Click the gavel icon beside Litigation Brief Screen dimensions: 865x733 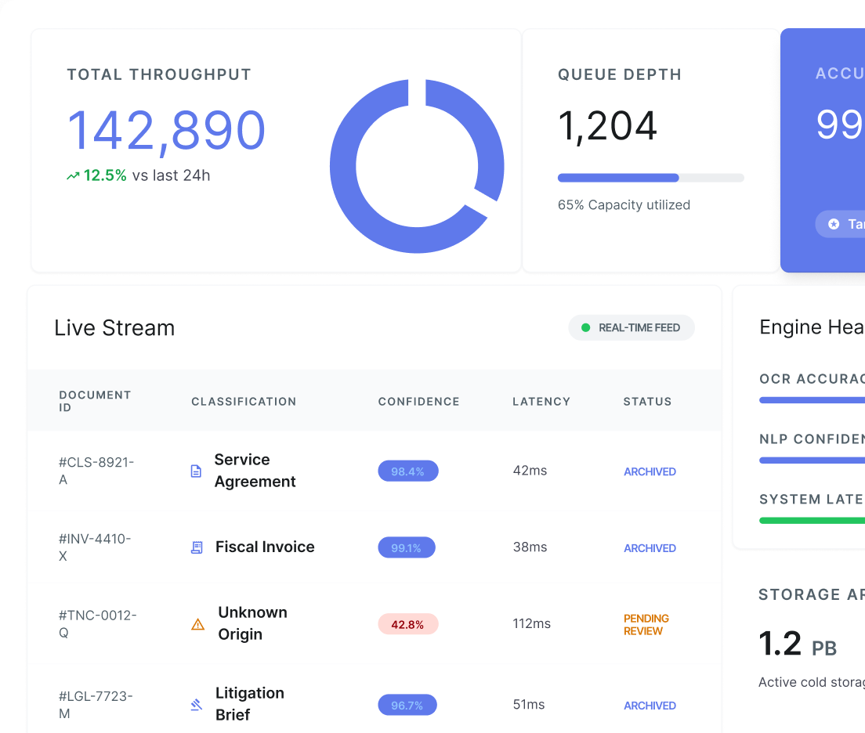coord(197,705)
